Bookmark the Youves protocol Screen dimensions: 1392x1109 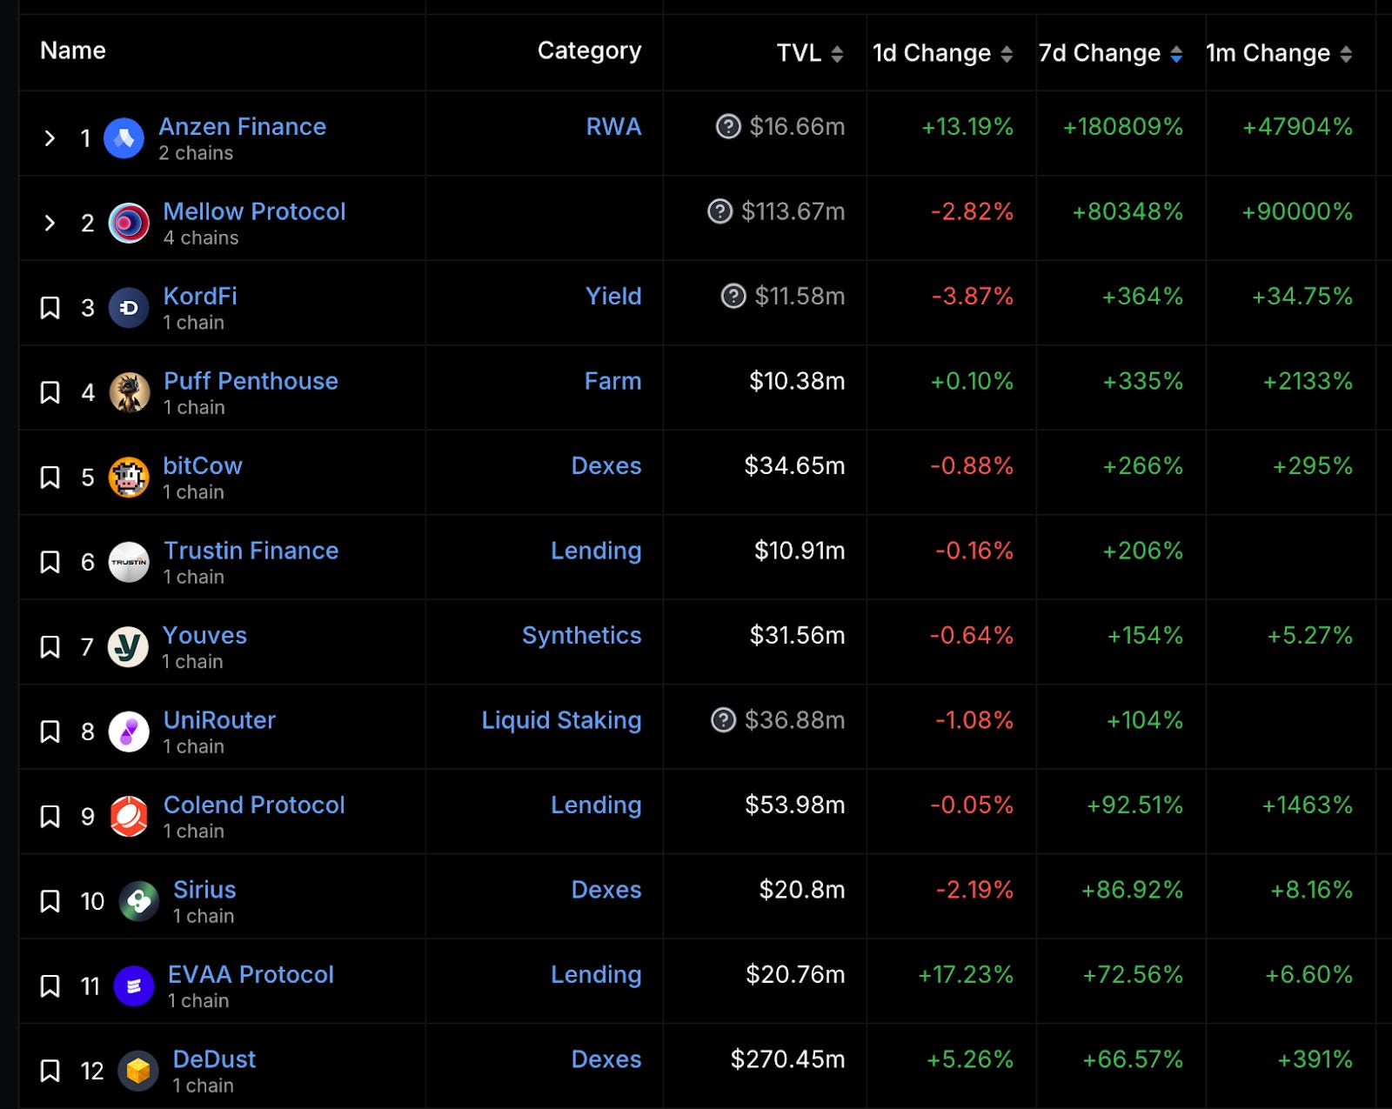(x=50, y=647)
